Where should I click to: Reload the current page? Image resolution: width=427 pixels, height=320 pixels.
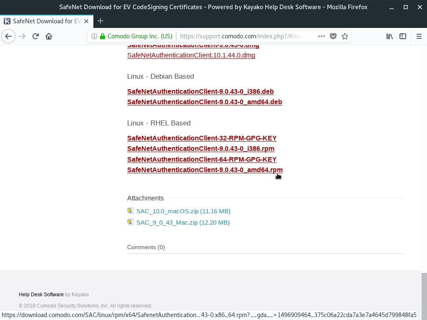pyautogui.click(x=36, y=36)
